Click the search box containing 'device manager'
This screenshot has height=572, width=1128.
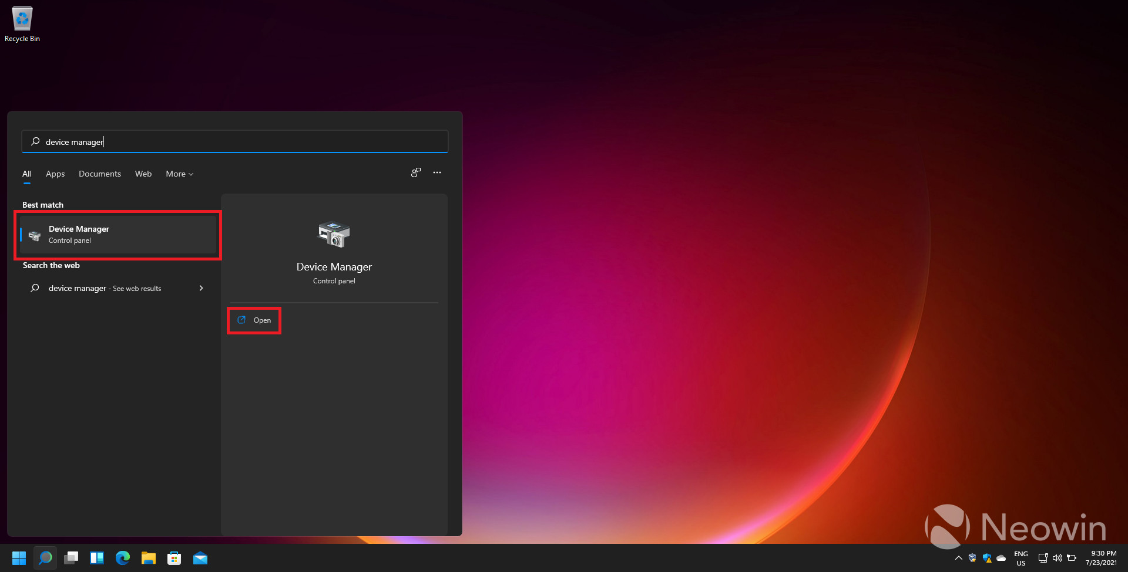(x=235, y=142)
